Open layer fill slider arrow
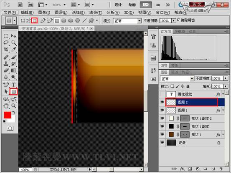 [x=226, y=86]
